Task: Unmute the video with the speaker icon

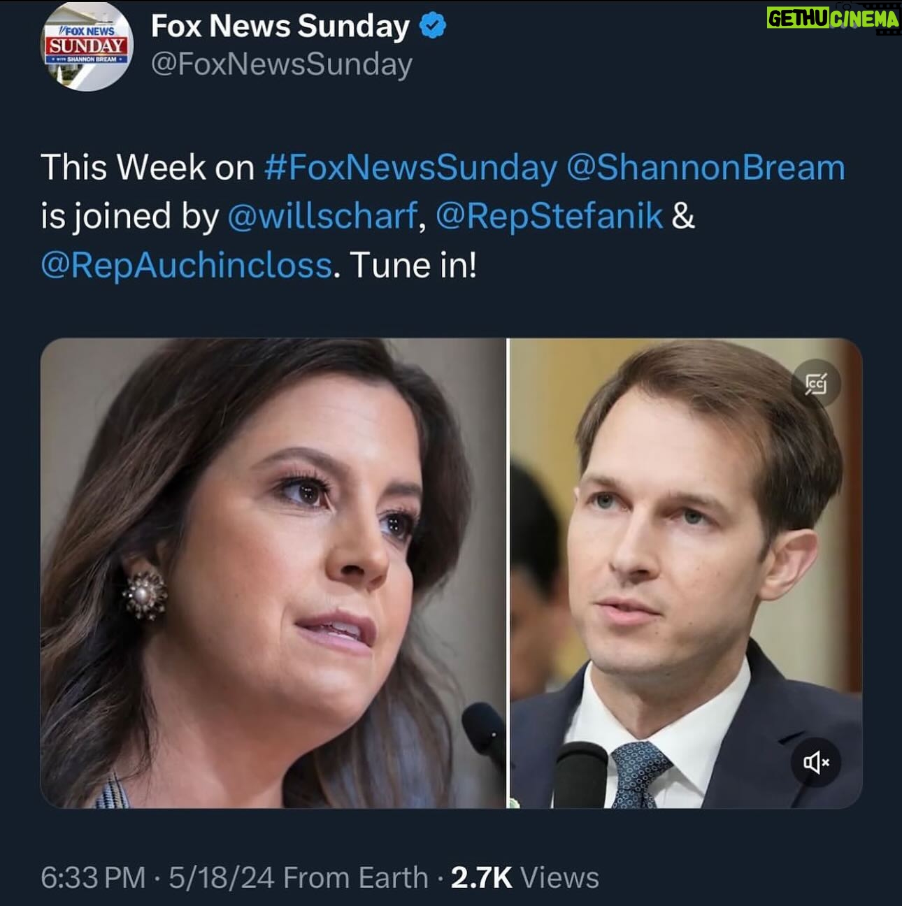Action: [816, 762]
